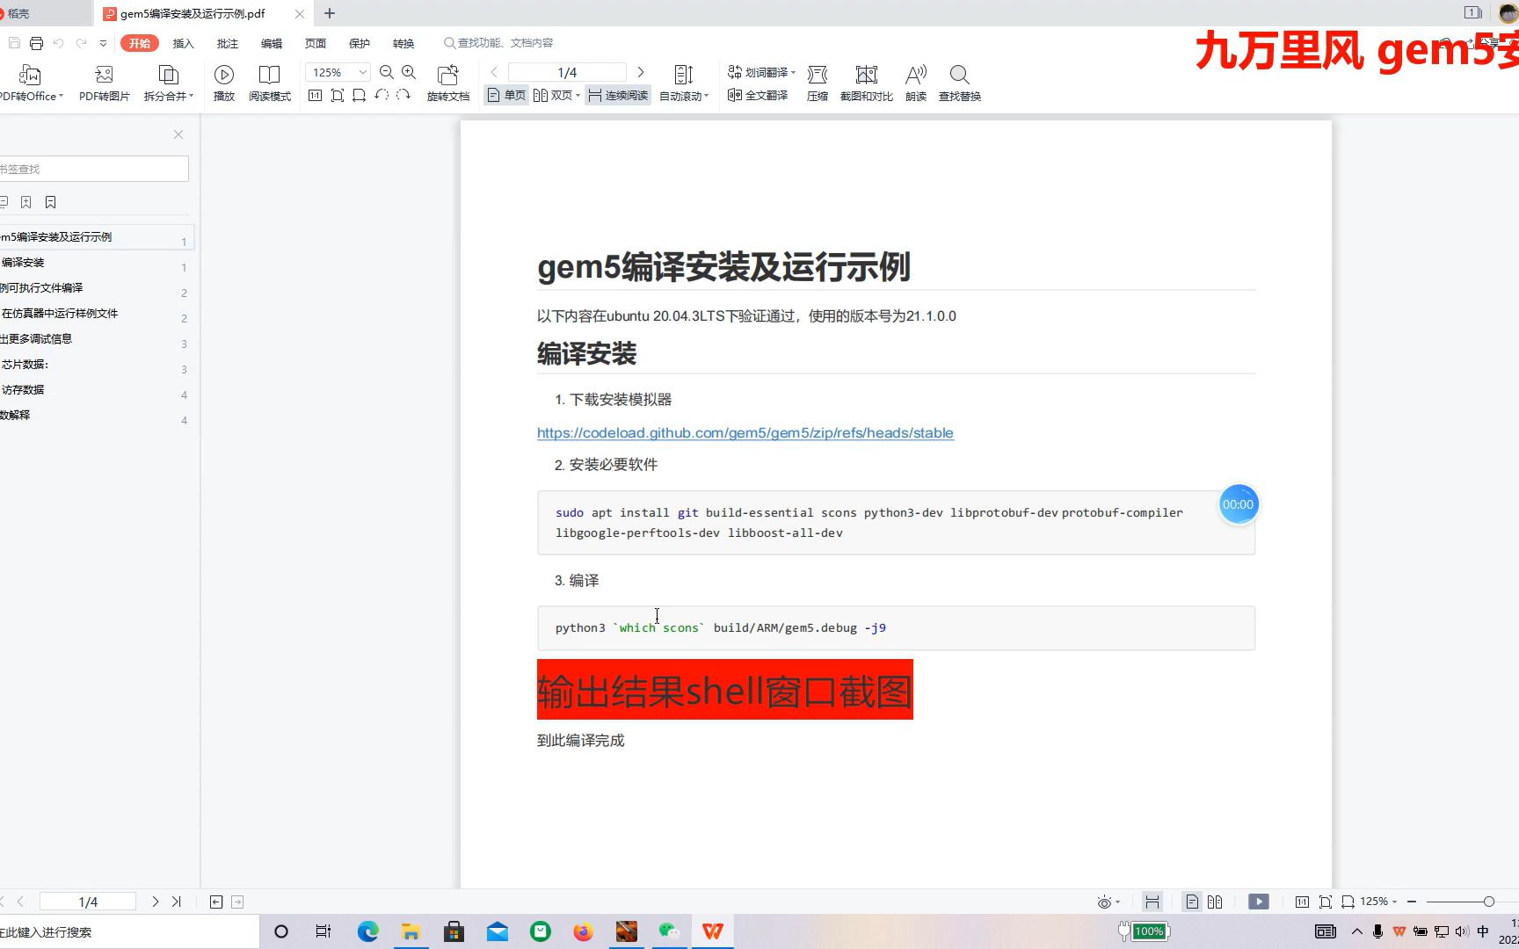Expand the quick access toolbar customize arrow

click(x=103, y=43)
